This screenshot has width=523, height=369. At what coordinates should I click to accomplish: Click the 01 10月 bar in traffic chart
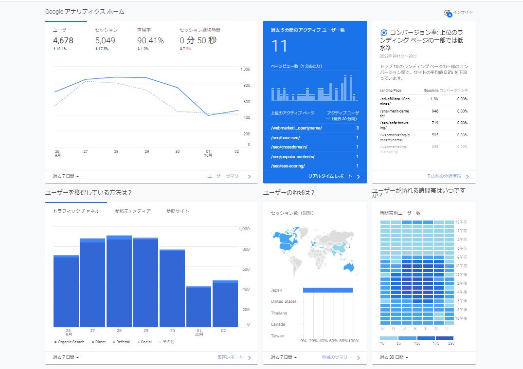point(199,306)
